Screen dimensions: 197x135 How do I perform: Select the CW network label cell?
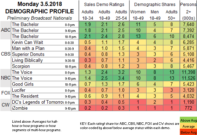tap(6, 105)
